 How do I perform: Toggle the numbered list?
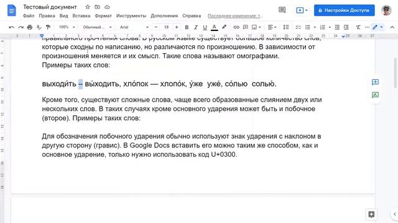(x=322, y=27)
